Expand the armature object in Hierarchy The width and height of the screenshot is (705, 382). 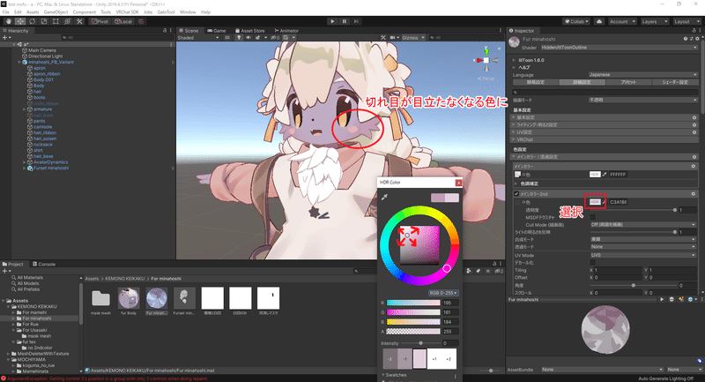pos(25,109)
